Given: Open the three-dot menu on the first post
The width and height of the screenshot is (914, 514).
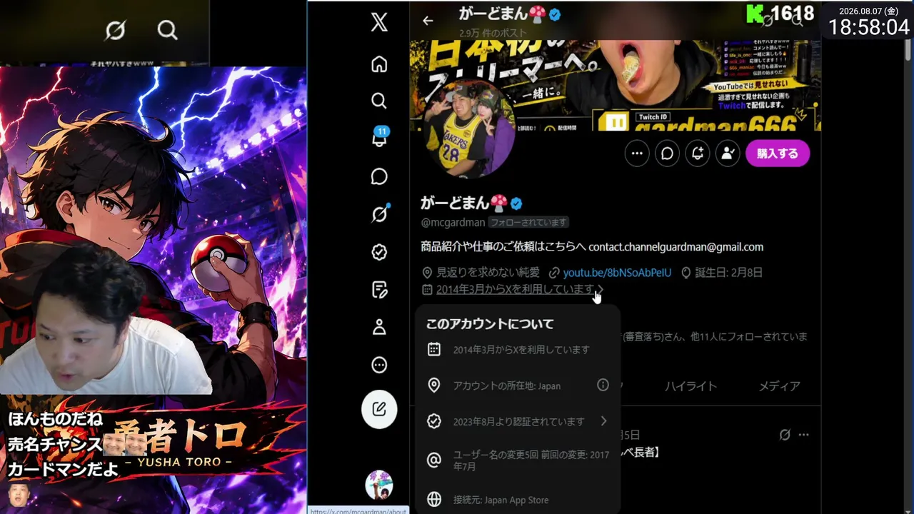Looking at the screenshot, I should (804, 435).
